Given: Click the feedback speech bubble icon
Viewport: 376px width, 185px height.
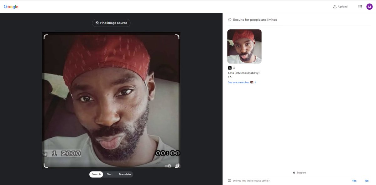Looking at the screenshot, I should (x=229, y=181).
